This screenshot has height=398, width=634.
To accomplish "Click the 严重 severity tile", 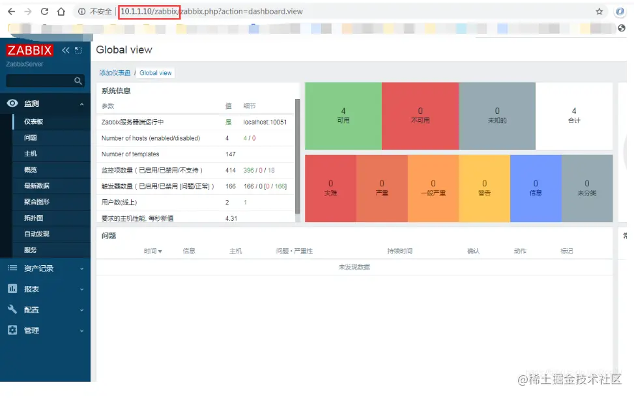I will coord(382,188).
